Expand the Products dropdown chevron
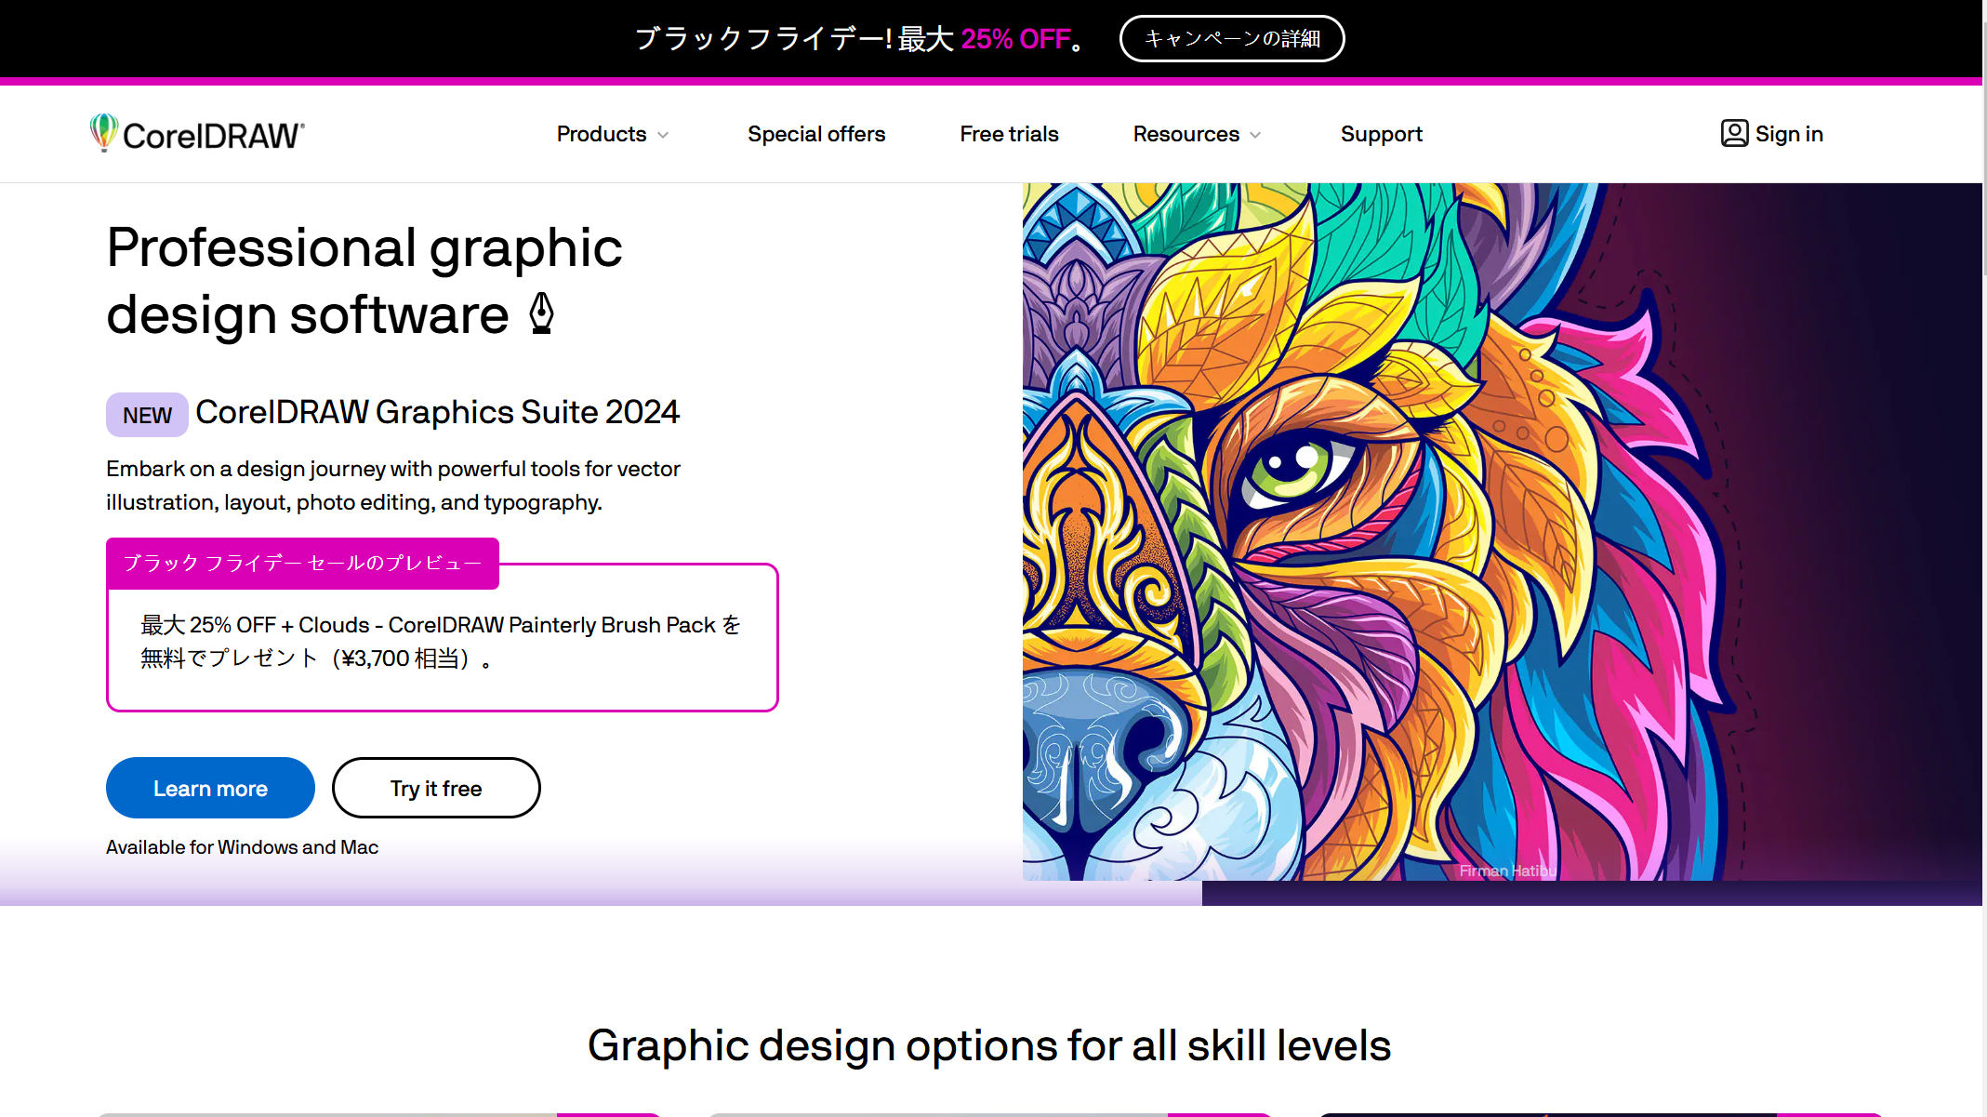 pos(663,135)
